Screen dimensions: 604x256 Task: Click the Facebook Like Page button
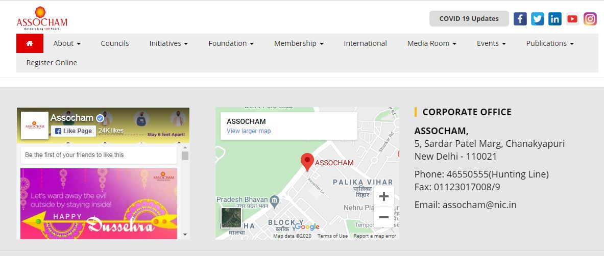74,131
